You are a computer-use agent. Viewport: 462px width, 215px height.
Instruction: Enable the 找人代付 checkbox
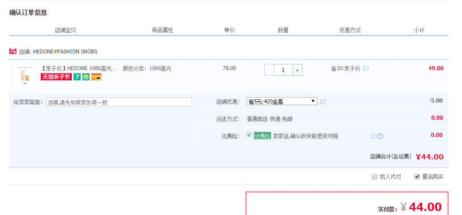tap(375, 177)
